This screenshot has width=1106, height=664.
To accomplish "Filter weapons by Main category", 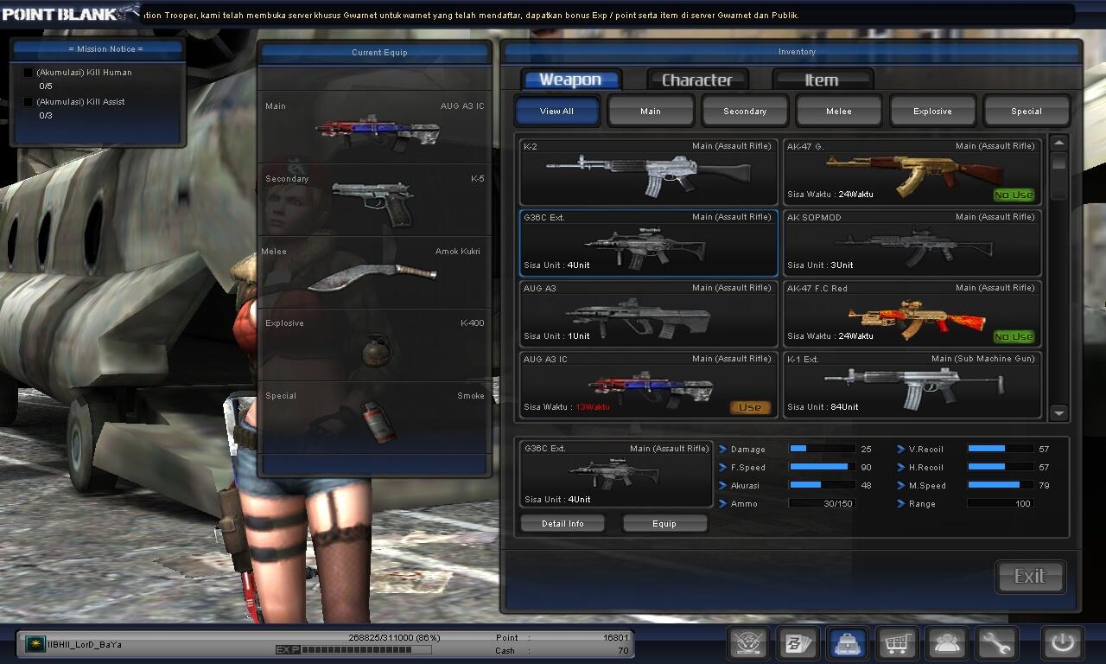I will tap(651, 111).
